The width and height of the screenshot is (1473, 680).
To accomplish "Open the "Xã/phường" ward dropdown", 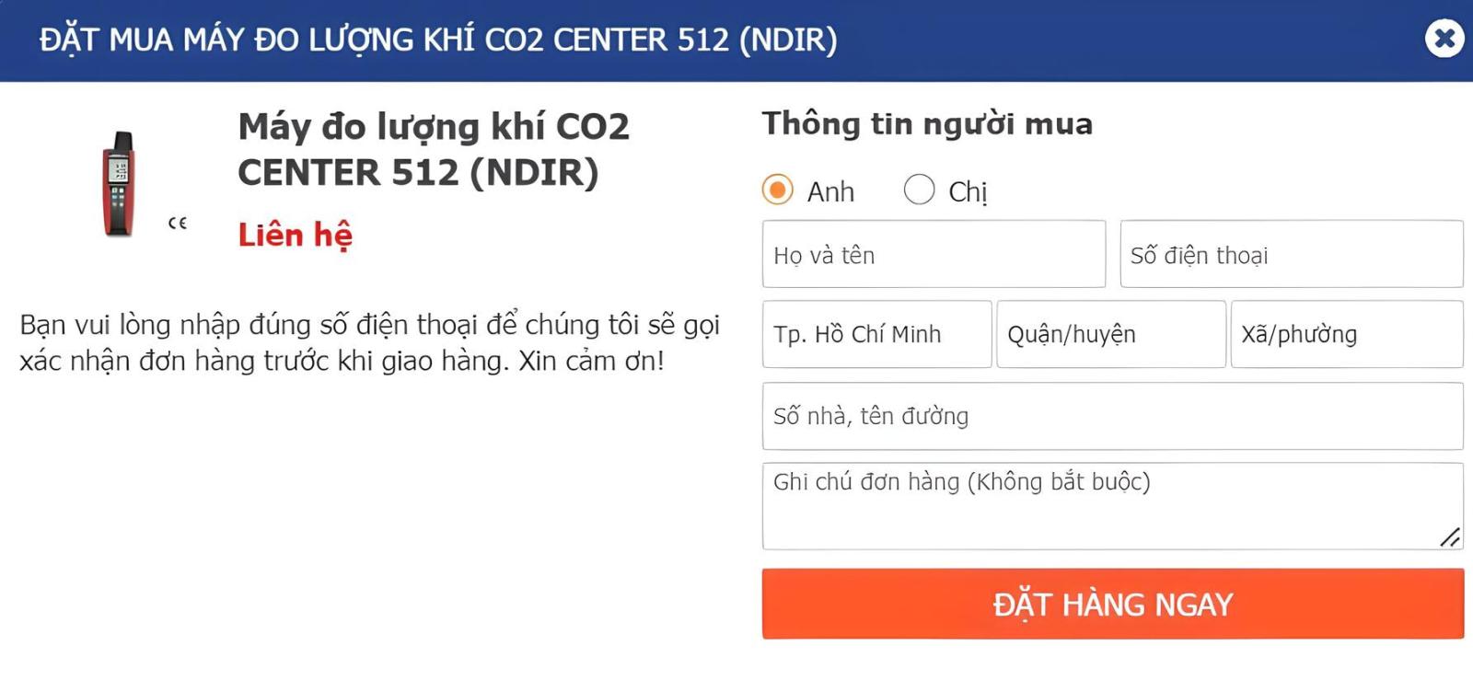I will coord(1346,334).
